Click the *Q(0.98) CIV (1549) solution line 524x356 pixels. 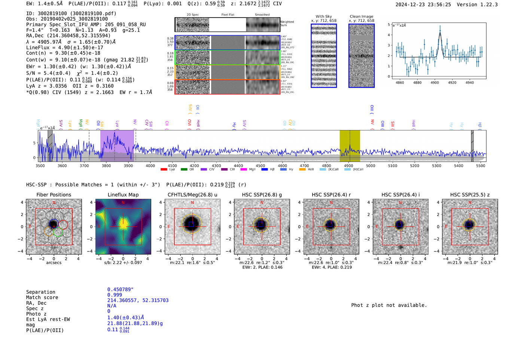89,92
